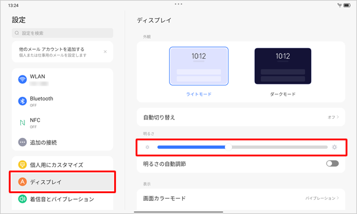Open 着信音とバイブレーション settings
Screen dimensions: 357x214
(x=62, y=199)
